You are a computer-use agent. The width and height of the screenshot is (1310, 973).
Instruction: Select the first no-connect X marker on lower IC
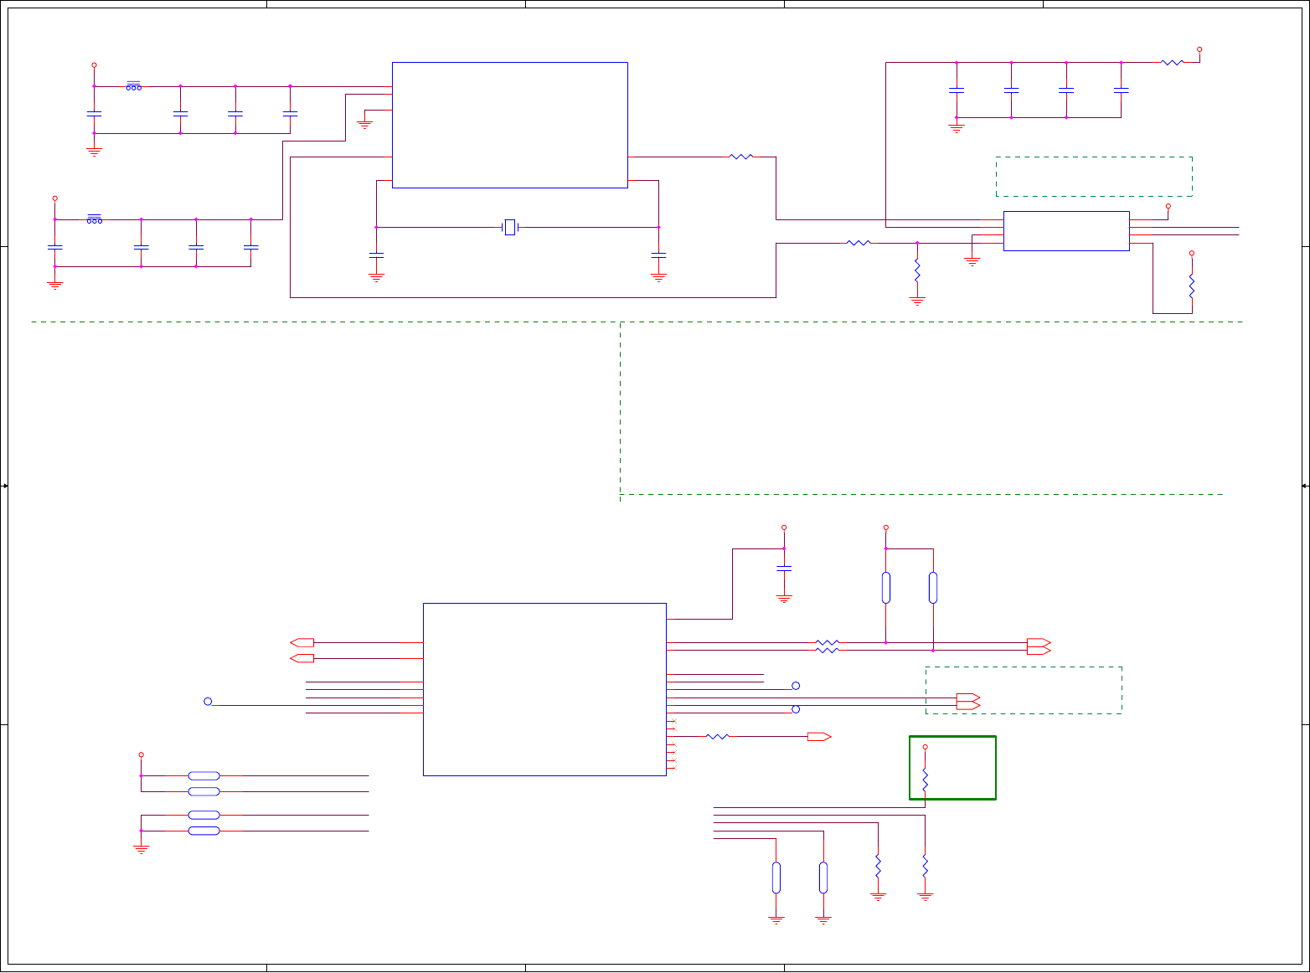673,721
